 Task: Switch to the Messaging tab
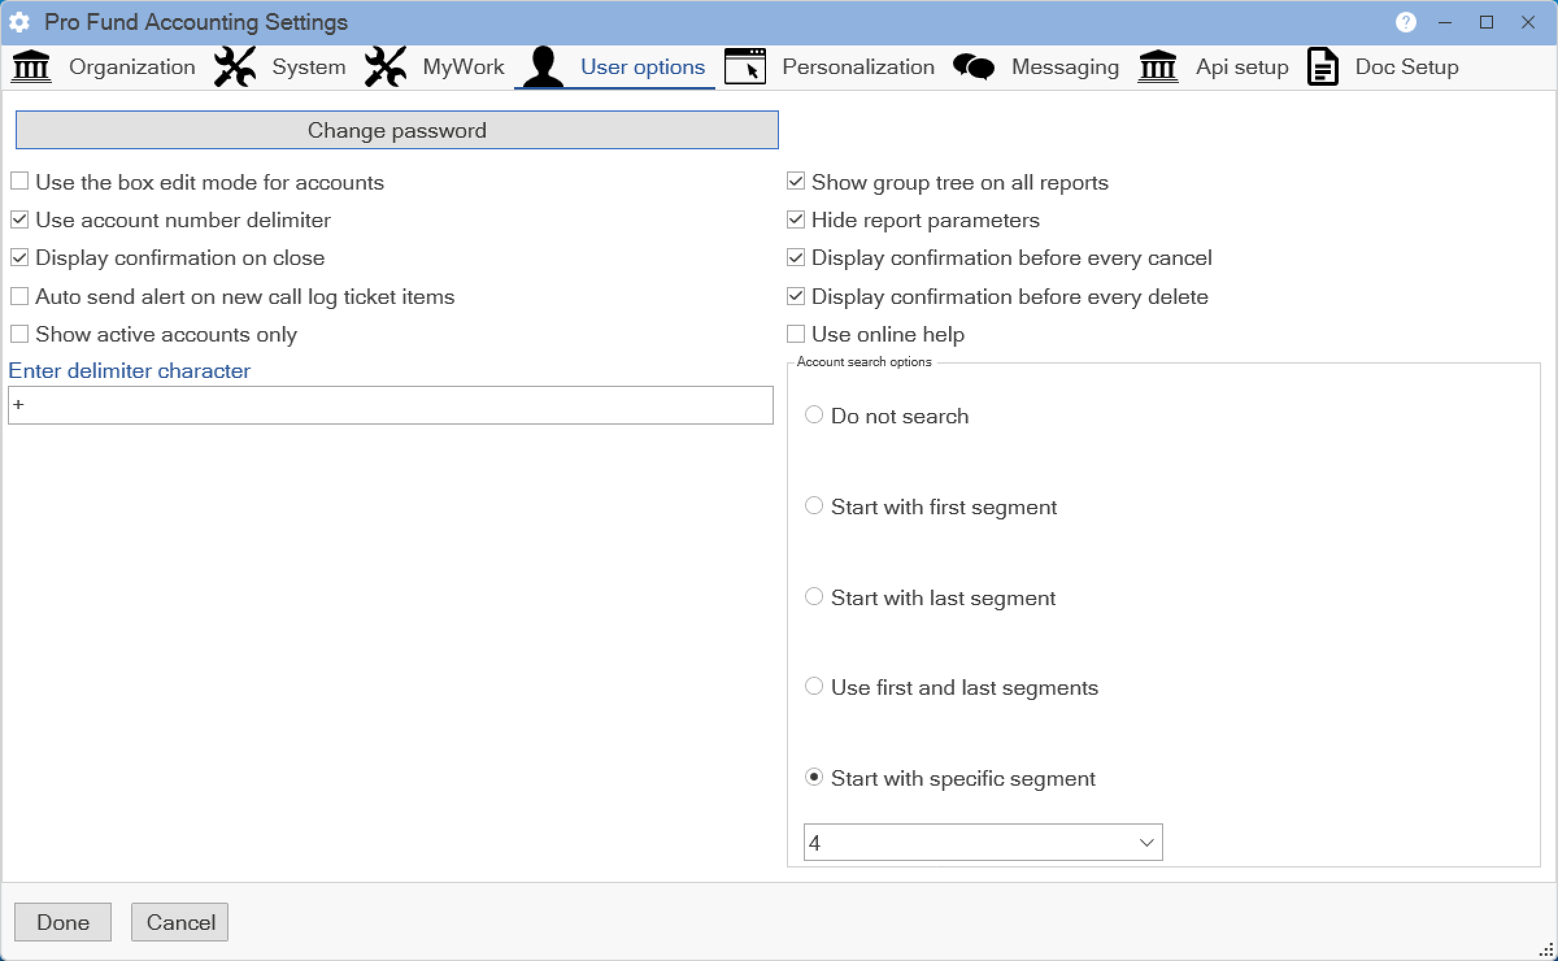[x=1065, y=66]
